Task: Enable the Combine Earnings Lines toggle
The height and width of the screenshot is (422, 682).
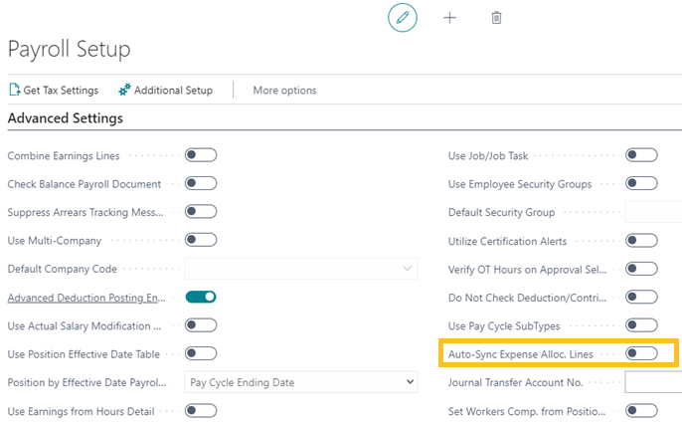Action: pyautogui.click(x=201, y=155)
